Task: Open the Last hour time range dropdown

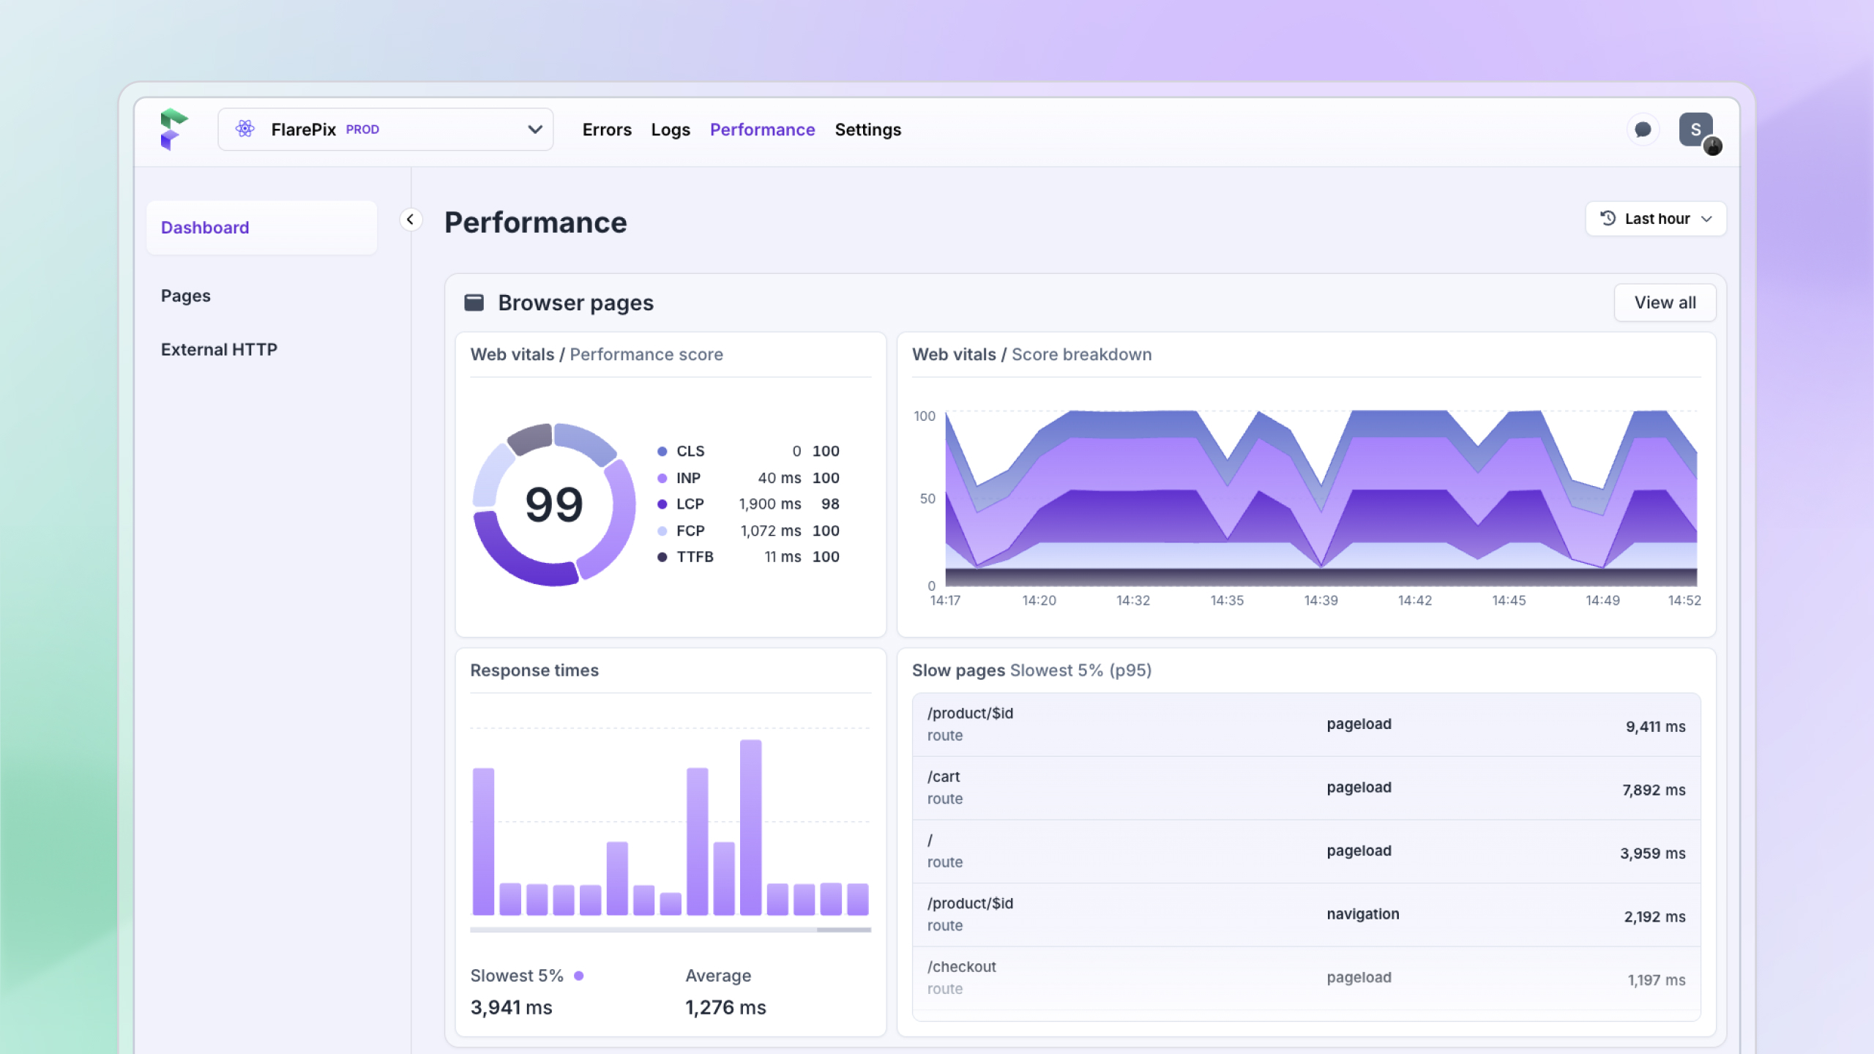Action: pos(1656,219)
